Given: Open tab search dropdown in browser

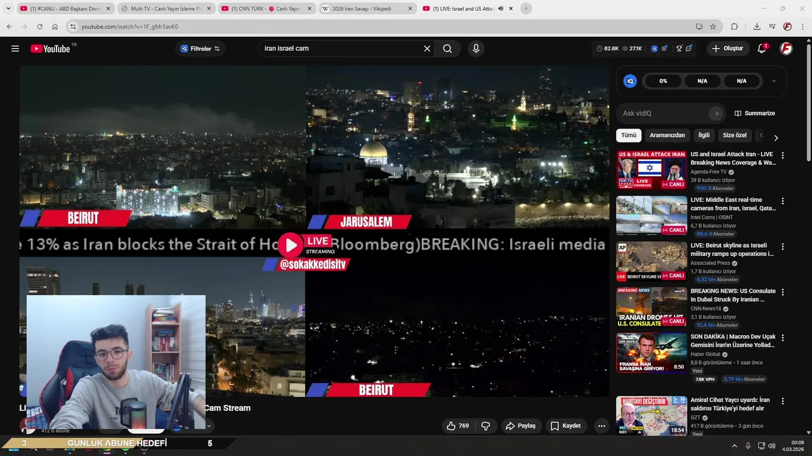Looking at the screenshot, I should coord(8,9).
